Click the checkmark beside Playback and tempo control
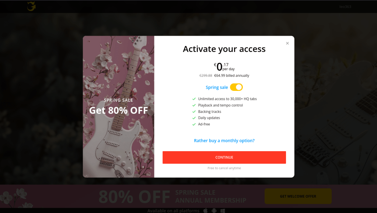 [194, 105]
